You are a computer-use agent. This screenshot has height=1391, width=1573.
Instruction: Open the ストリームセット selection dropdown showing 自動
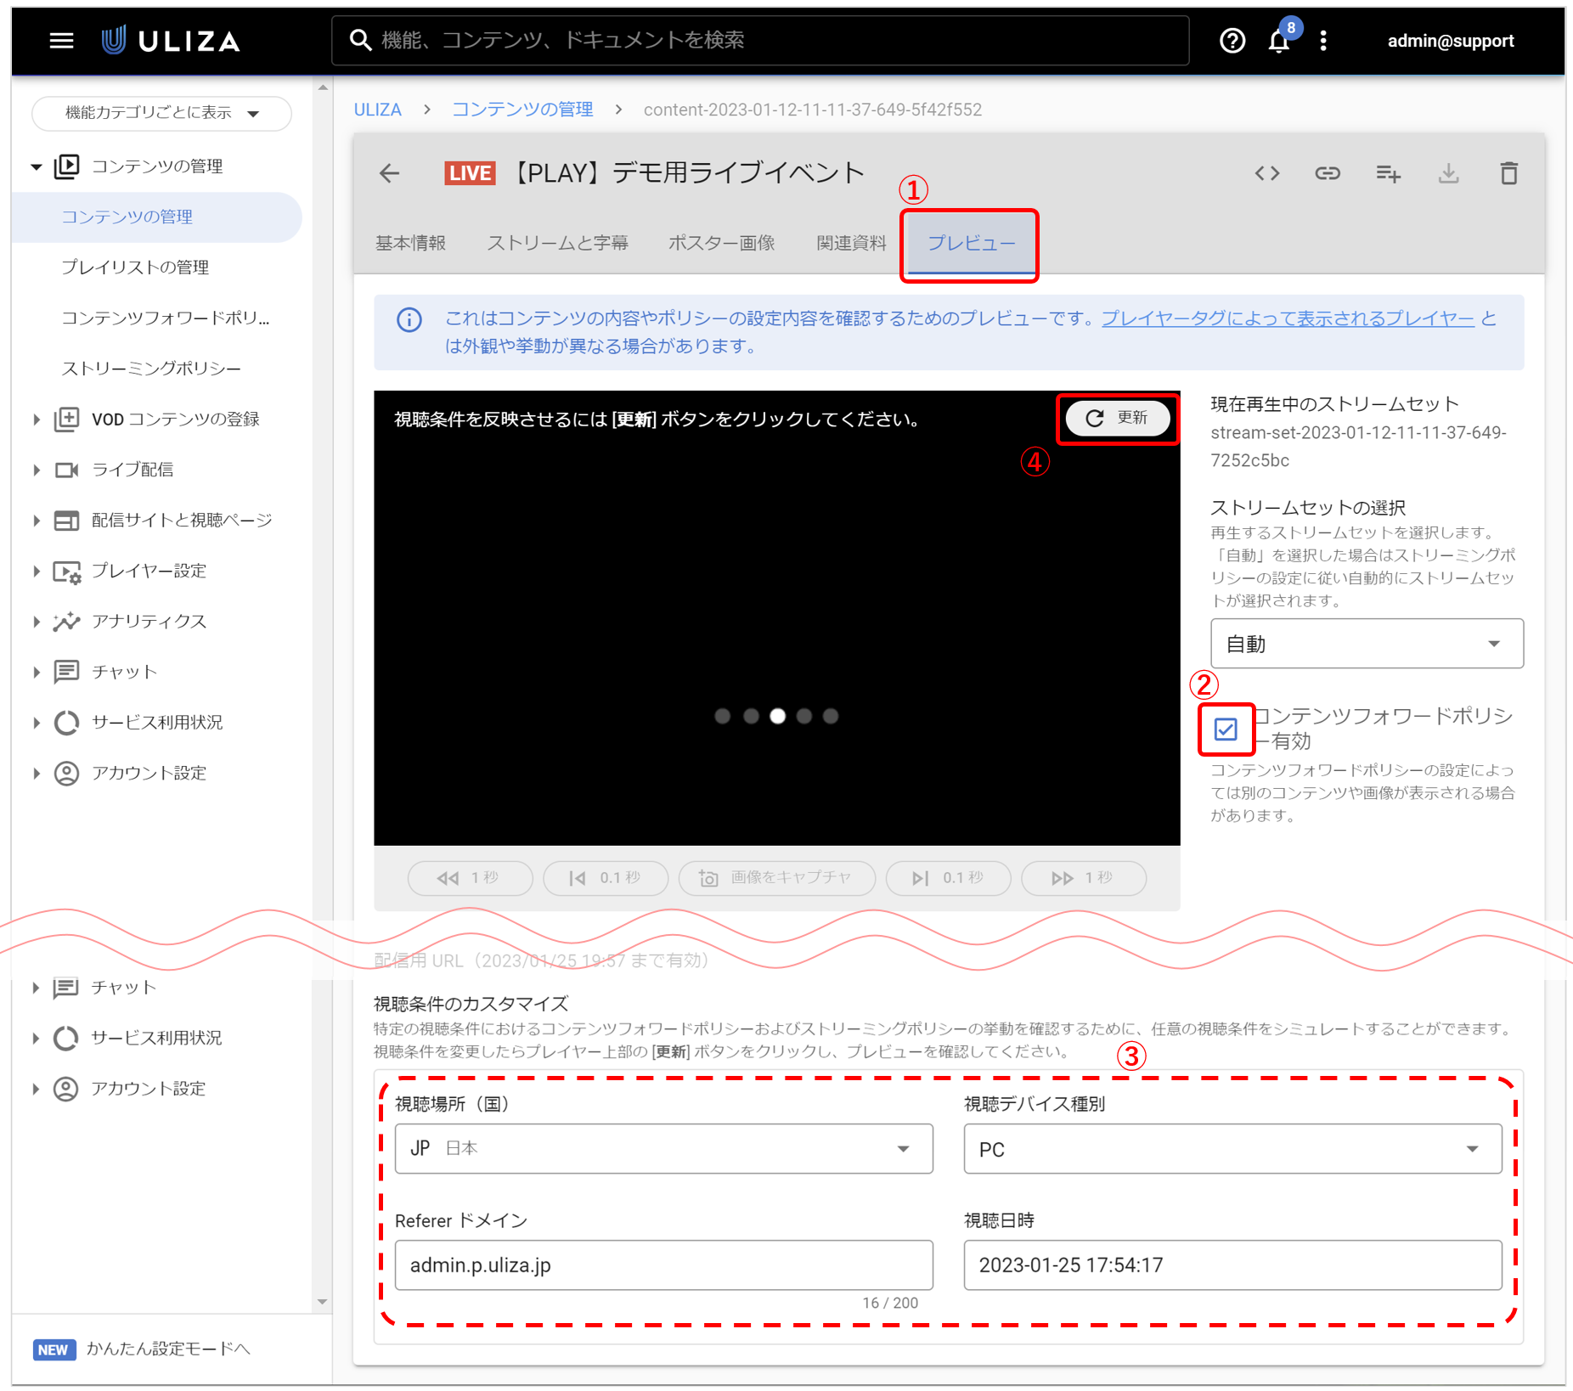pos(1366,643)
